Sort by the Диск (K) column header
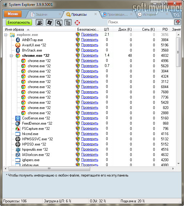Viewport: 184px width, 206px height. tap(123, 29)
